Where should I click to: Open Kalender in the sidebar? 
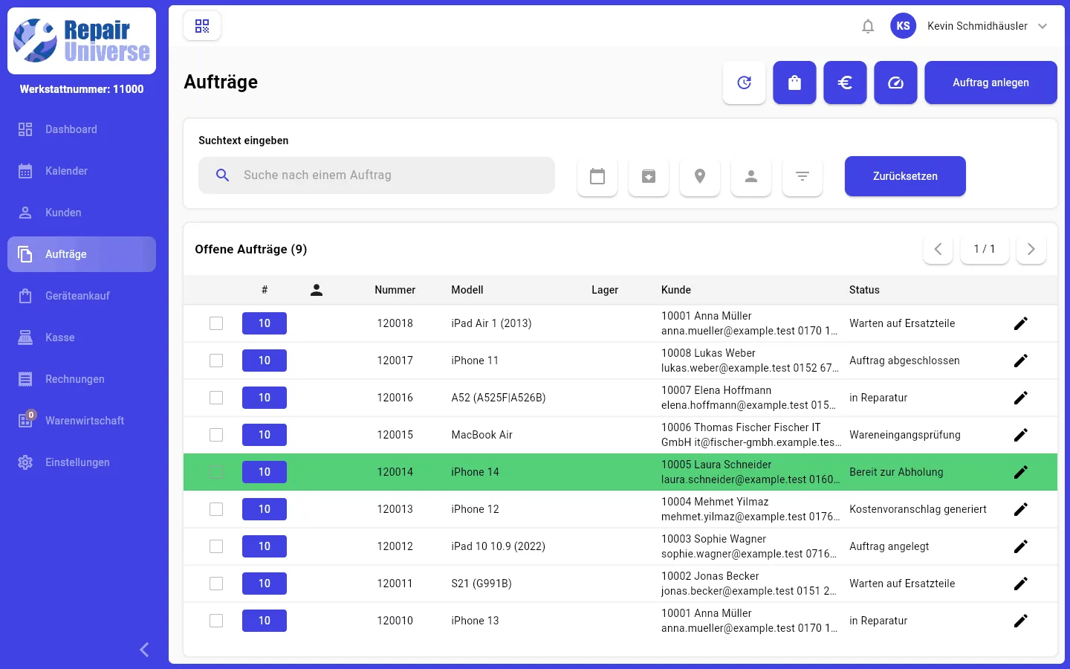tap(82, 171)
